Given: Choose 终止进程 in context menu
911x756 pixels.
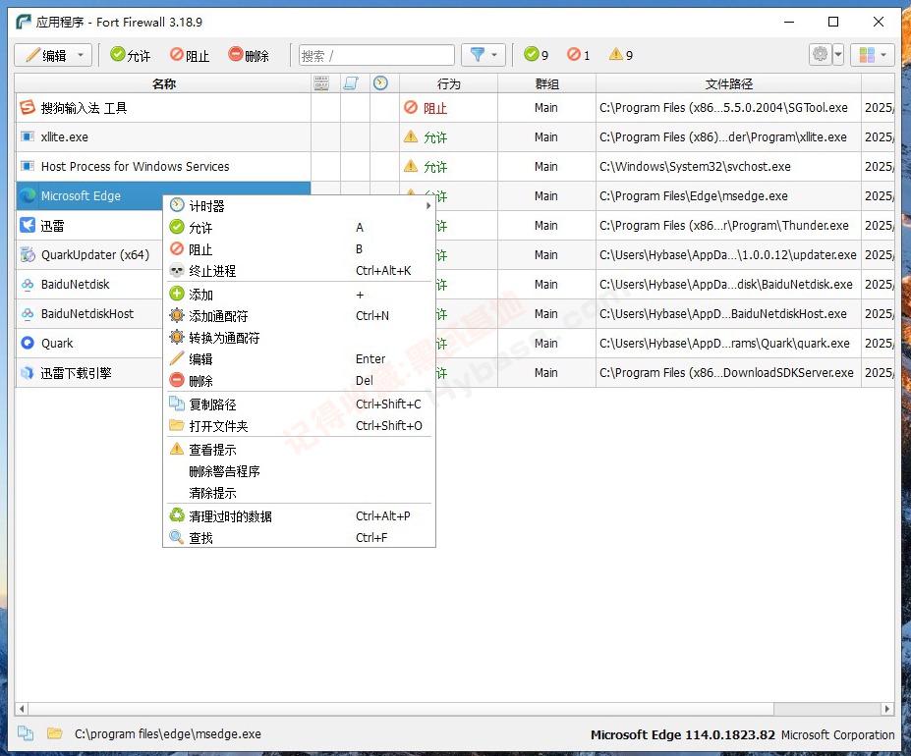Looking at the screenshot, I should coord(299,271).
